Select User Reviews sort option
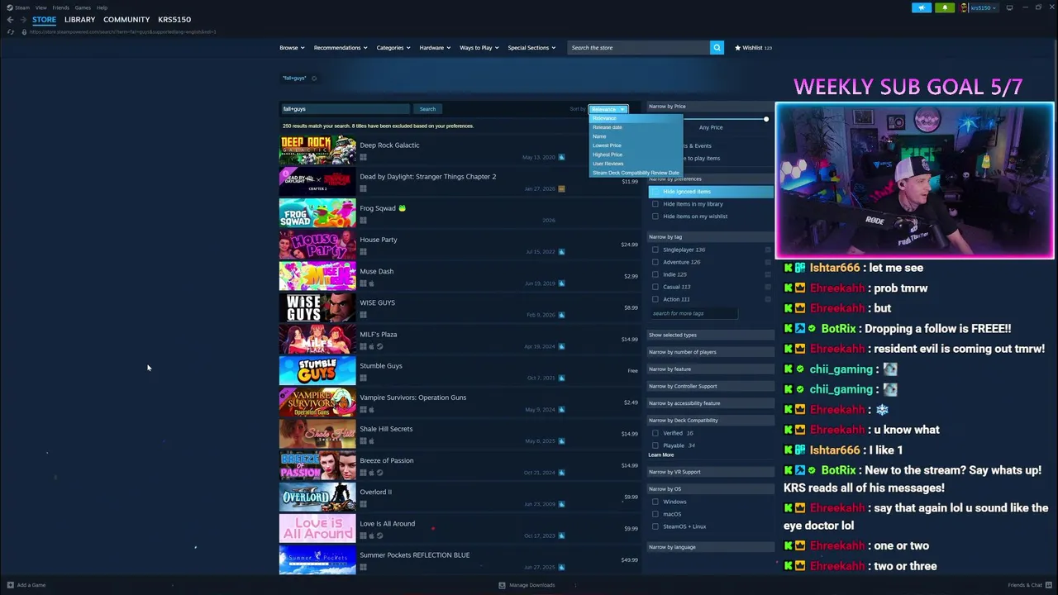 [608, 164]
